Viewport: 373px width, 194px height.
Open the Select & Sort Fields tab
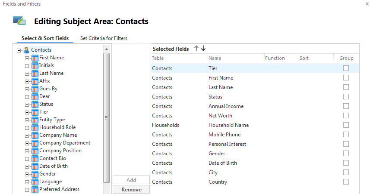pos(45,38)
